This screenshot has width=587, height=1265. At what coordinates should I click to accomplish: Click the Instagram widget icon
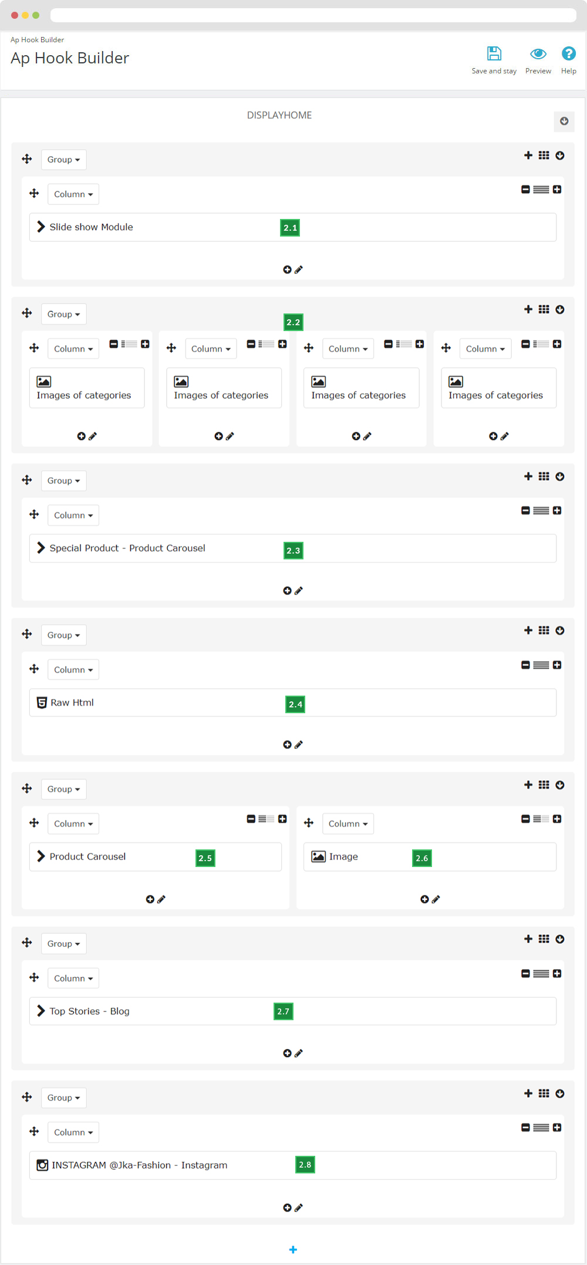coord(42,1165)
